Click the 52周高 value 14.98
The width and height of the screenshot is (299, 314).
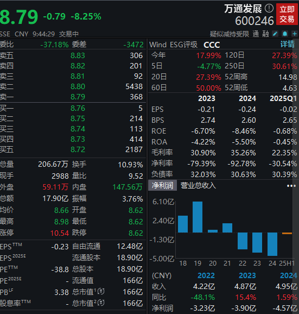point(288,77)
